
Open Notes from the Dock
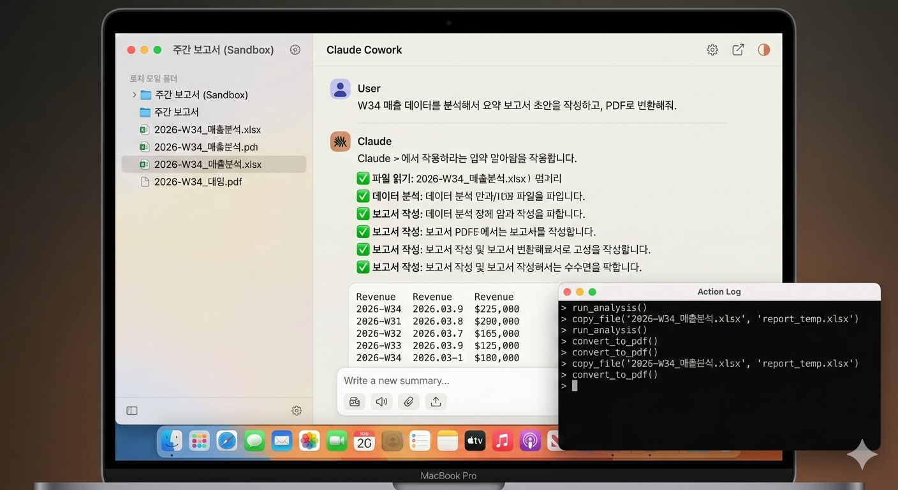coord(448,441)
